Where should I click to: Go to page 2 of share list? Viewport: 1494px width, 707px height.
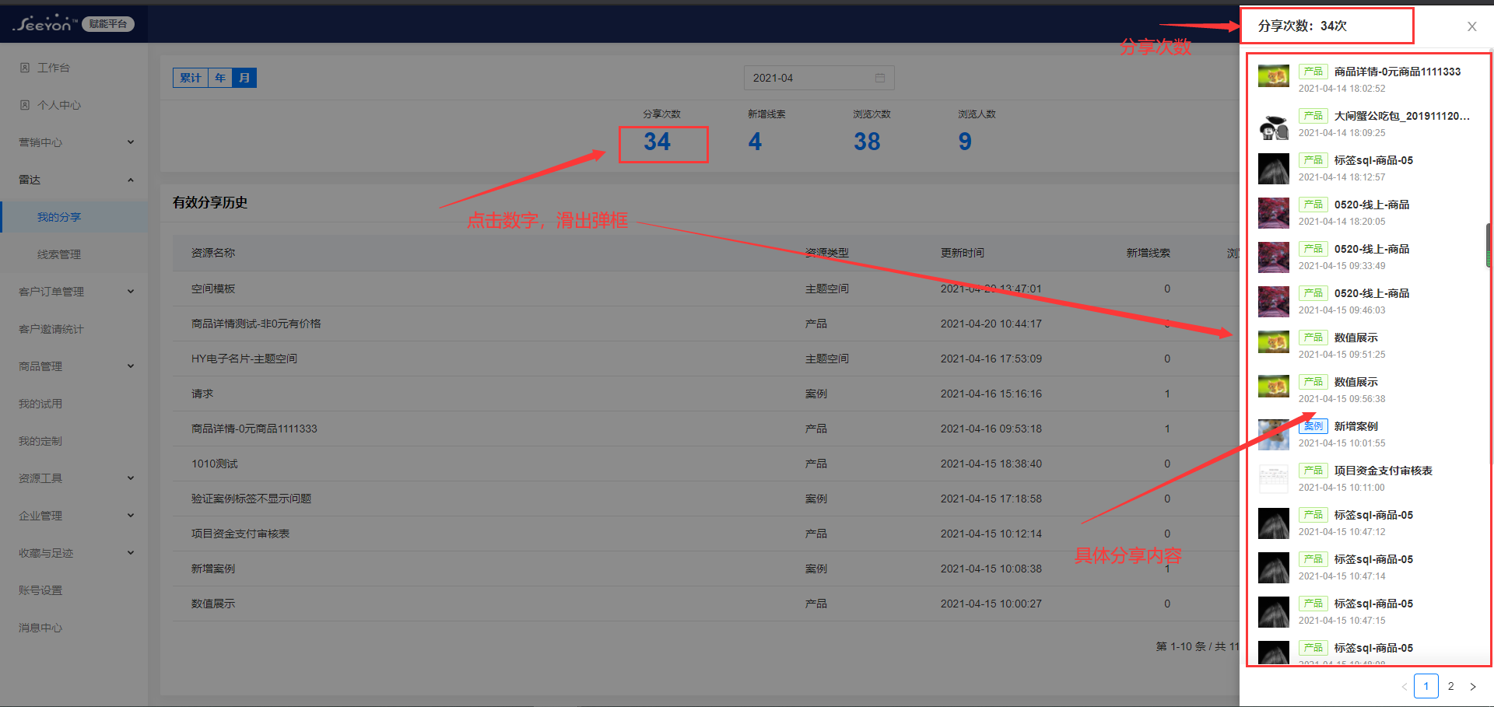click(1450, 686)
